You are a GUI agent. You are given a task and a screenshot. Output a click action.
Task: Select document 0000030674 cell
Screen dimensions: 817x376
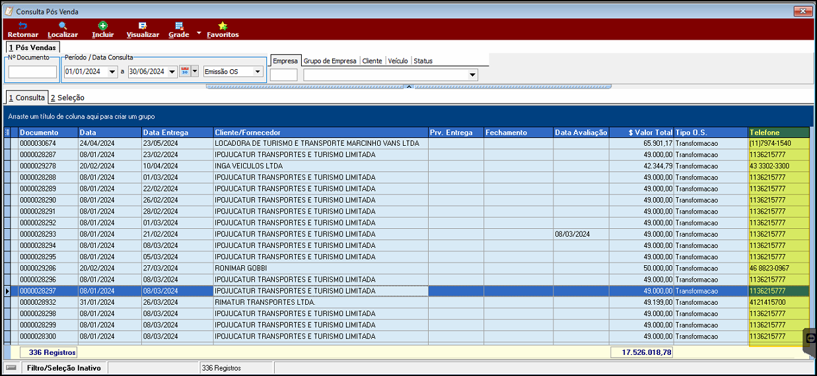point(48,143)
